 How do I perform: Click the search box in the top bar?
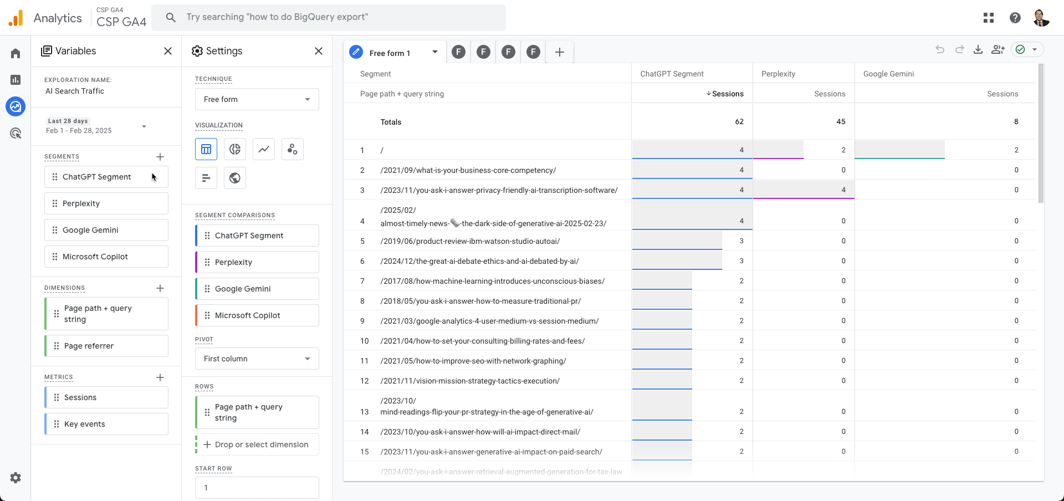point(329,18)
